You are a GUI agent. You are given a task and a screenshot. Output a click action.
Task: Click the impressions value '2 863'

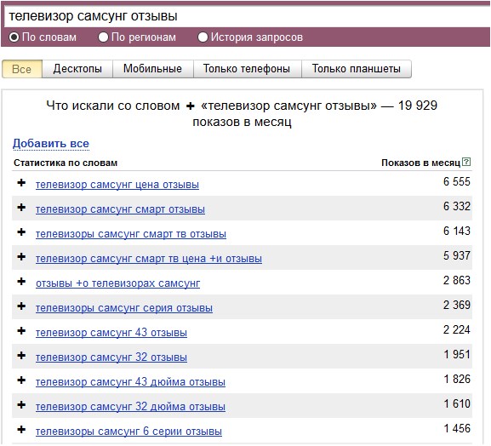[x=457, y=281]
